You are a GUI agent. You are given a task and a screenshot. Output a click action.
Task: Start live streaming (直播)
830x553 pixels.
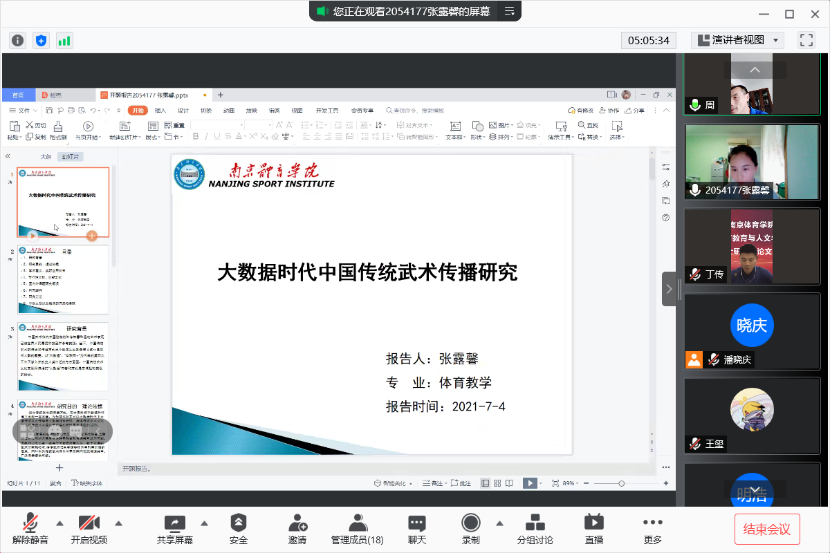[593, 529]
